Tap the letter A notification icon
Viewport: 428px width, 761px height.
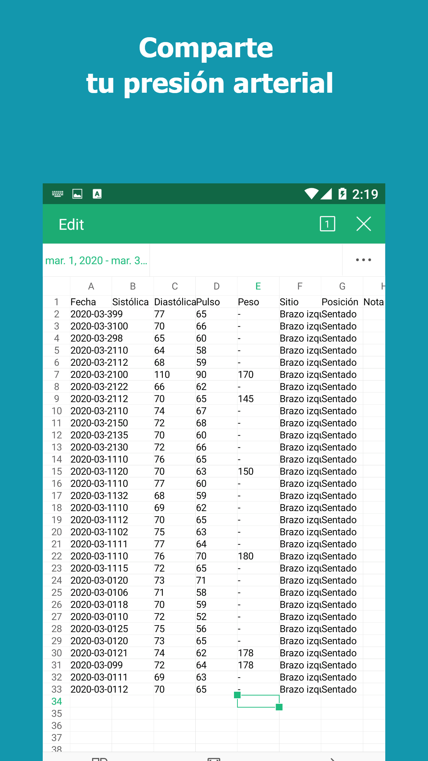pyautogui.click(x=97, y=194)
